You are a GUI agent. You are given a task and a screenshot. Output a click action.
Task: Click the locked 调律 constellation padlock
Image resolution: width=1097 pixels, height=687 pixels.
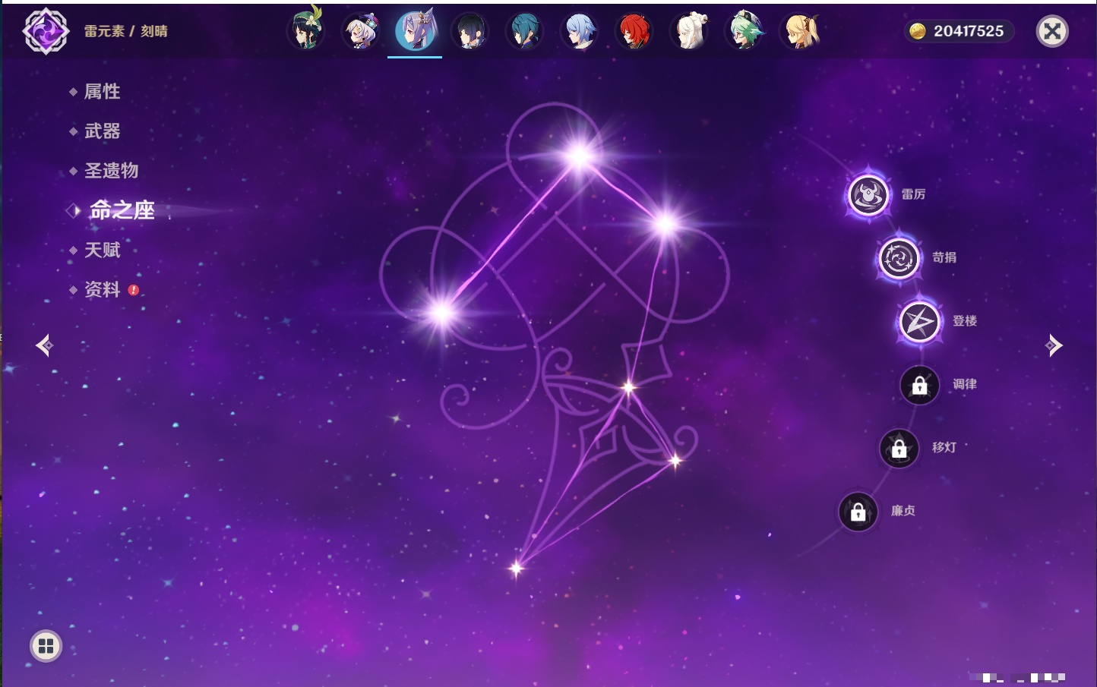coord(919,385)
